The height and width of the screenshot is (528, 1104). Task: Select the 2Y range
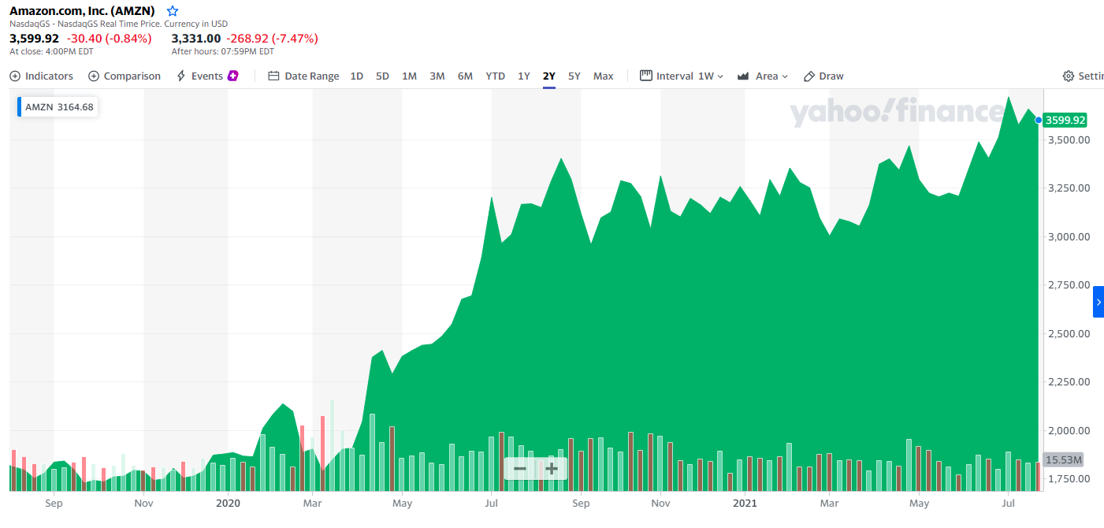tap(549, 76)
